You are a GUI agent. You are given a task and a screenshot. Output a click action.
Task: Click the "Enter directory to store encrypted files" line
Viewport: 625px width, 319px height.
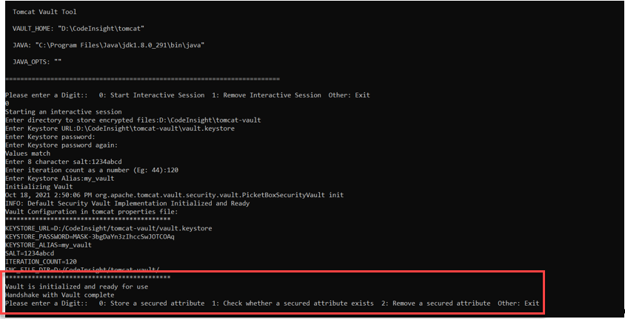point(133,120)
